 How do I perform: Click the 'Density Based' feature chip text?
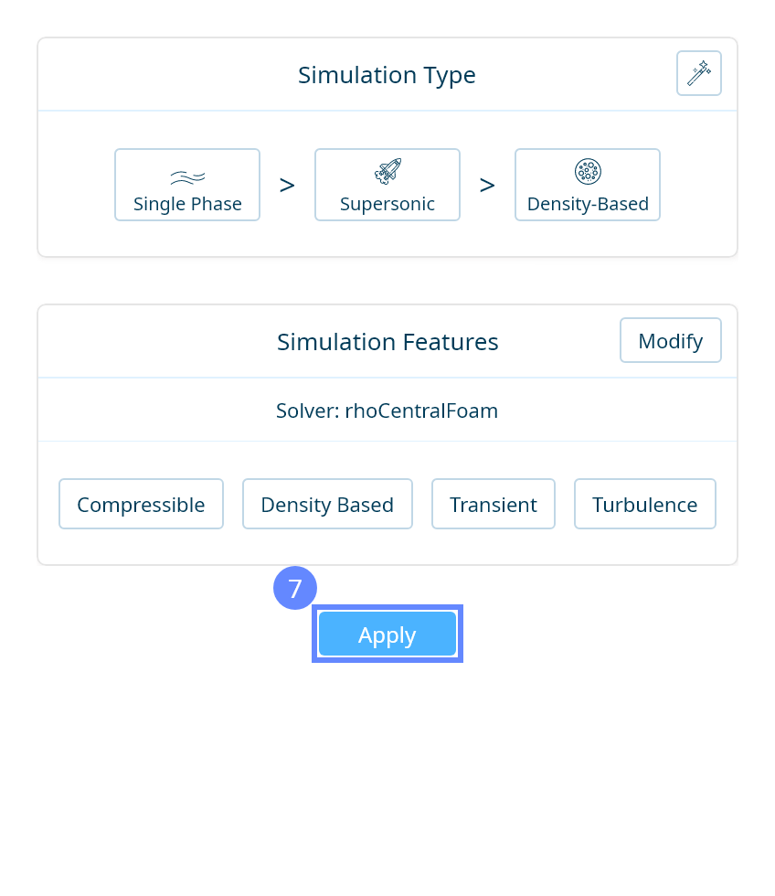[327, 505]
